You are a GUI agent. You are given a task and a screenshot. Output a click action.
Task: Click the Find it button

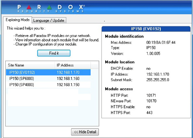(54, 53)
